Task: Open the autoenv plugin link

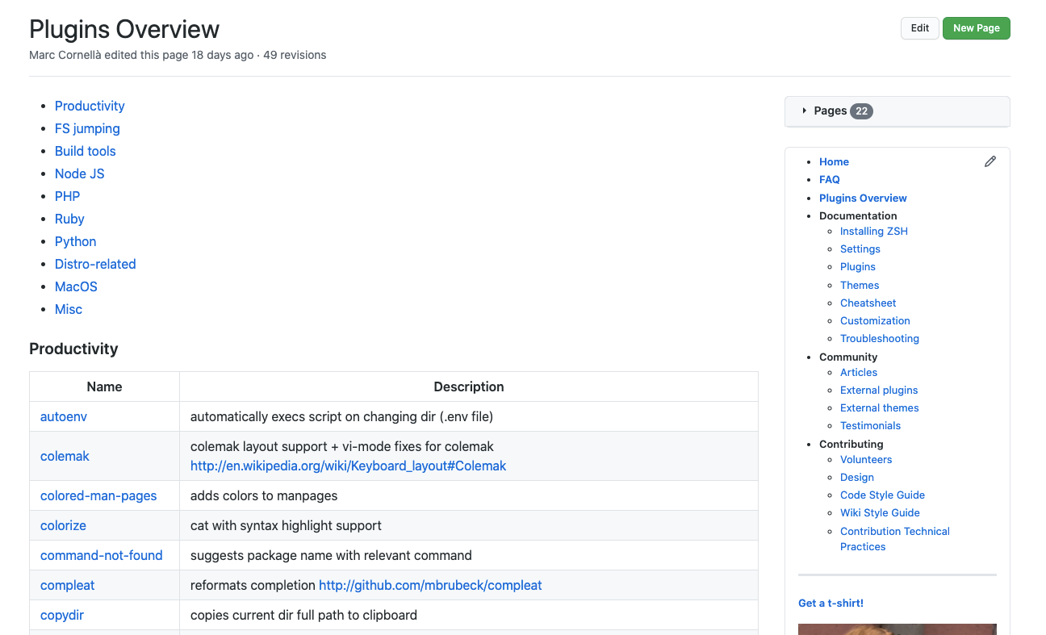Action: [64, 416]
